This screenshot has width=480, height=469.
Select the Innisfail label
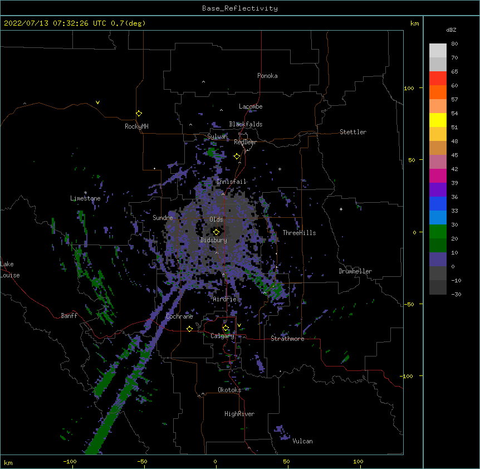click(232, 182)
